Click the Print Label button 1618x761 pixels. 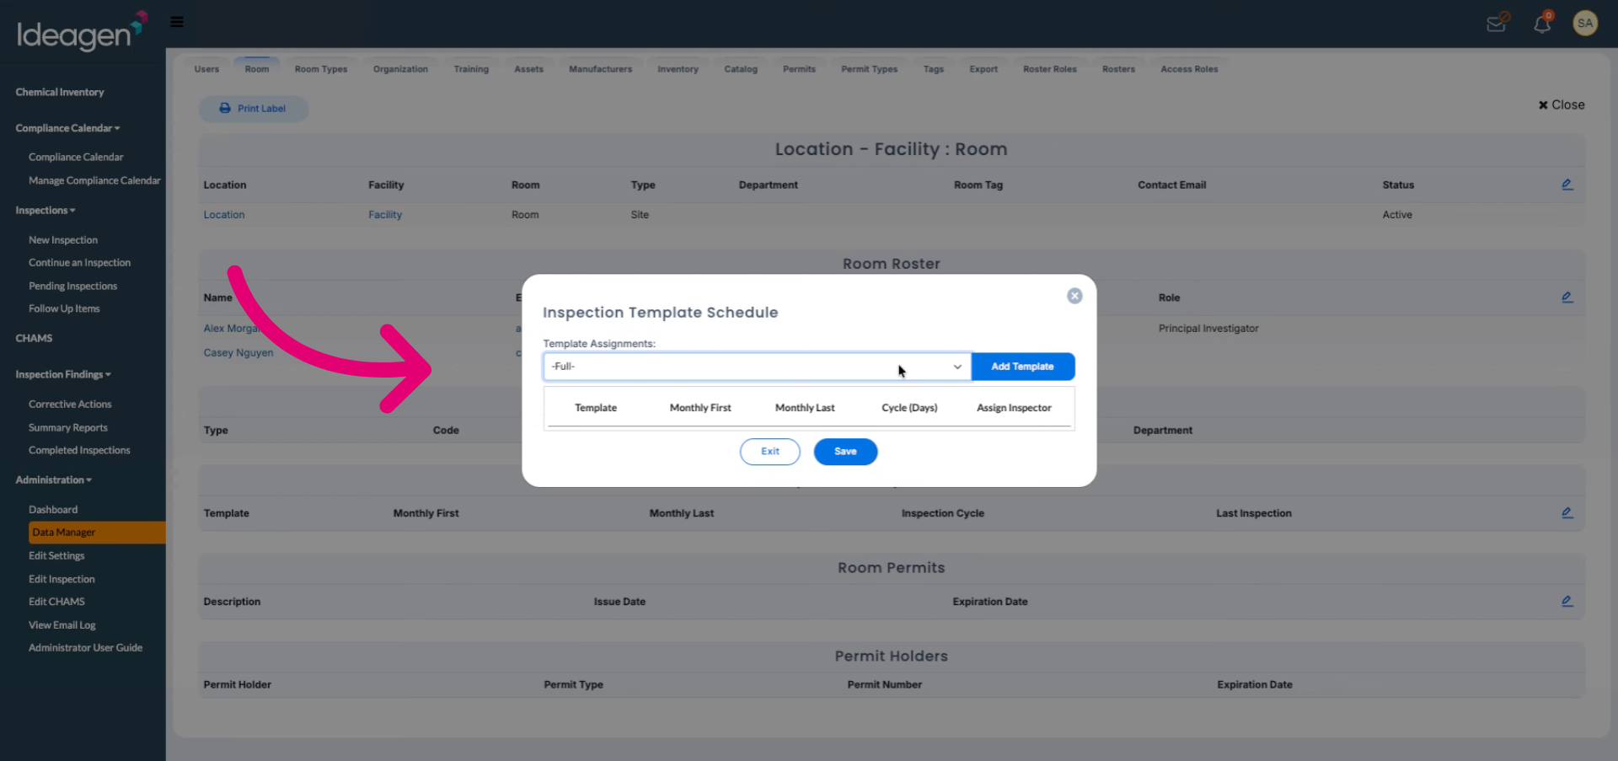pos(253,109)
